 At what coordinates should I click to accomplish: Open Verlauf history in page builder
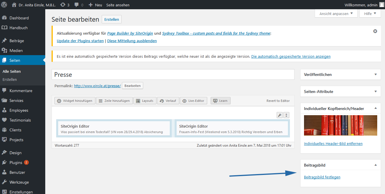(x=168, y=101)
